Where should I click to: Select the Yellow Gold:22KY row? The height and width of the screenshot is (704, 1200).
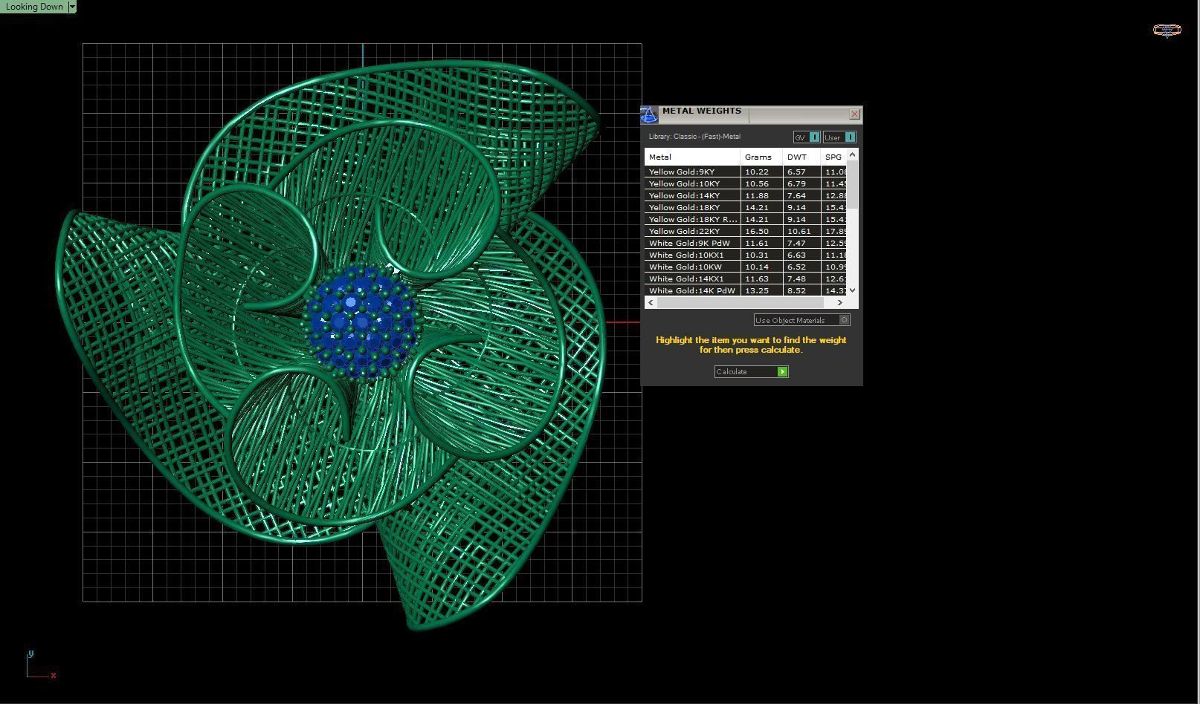[746, 231]
